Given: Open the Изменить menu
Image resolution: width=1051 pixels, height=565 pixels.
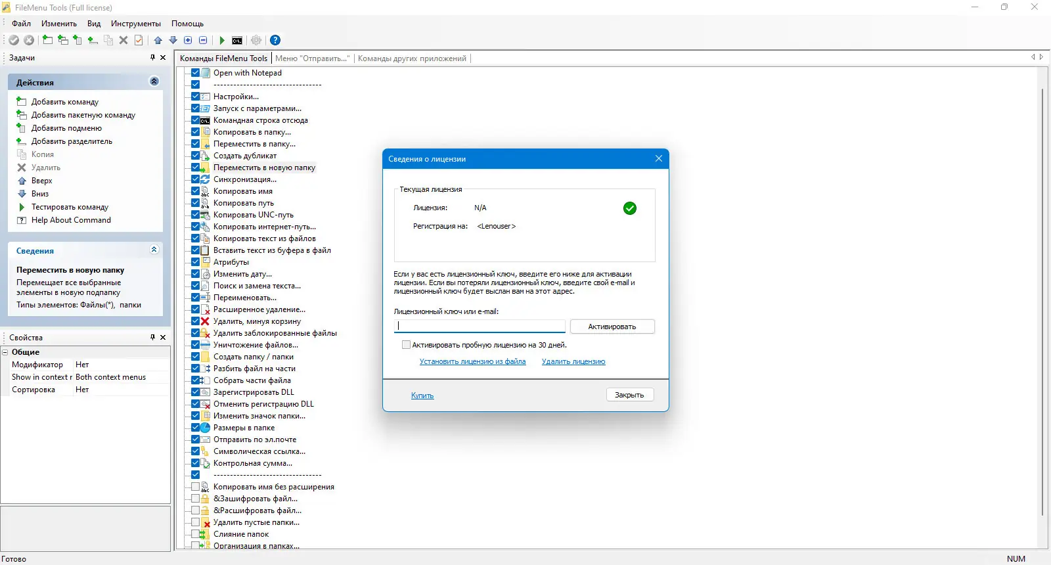Looking at the screenshot, I should [x=59, y=24].
